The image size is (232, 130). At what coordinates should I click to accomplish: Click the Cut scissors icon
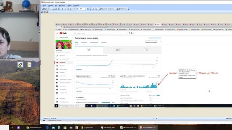coord(62,9)
